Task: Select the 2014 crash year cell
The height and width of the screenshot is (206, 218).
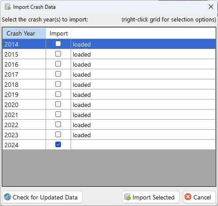Action: (x=24, y=44)
